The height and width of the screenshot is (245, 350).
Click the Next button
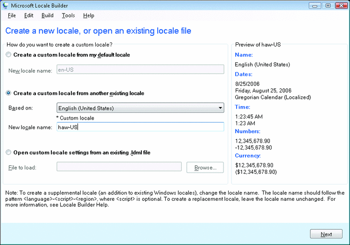(x=326, y=234)
